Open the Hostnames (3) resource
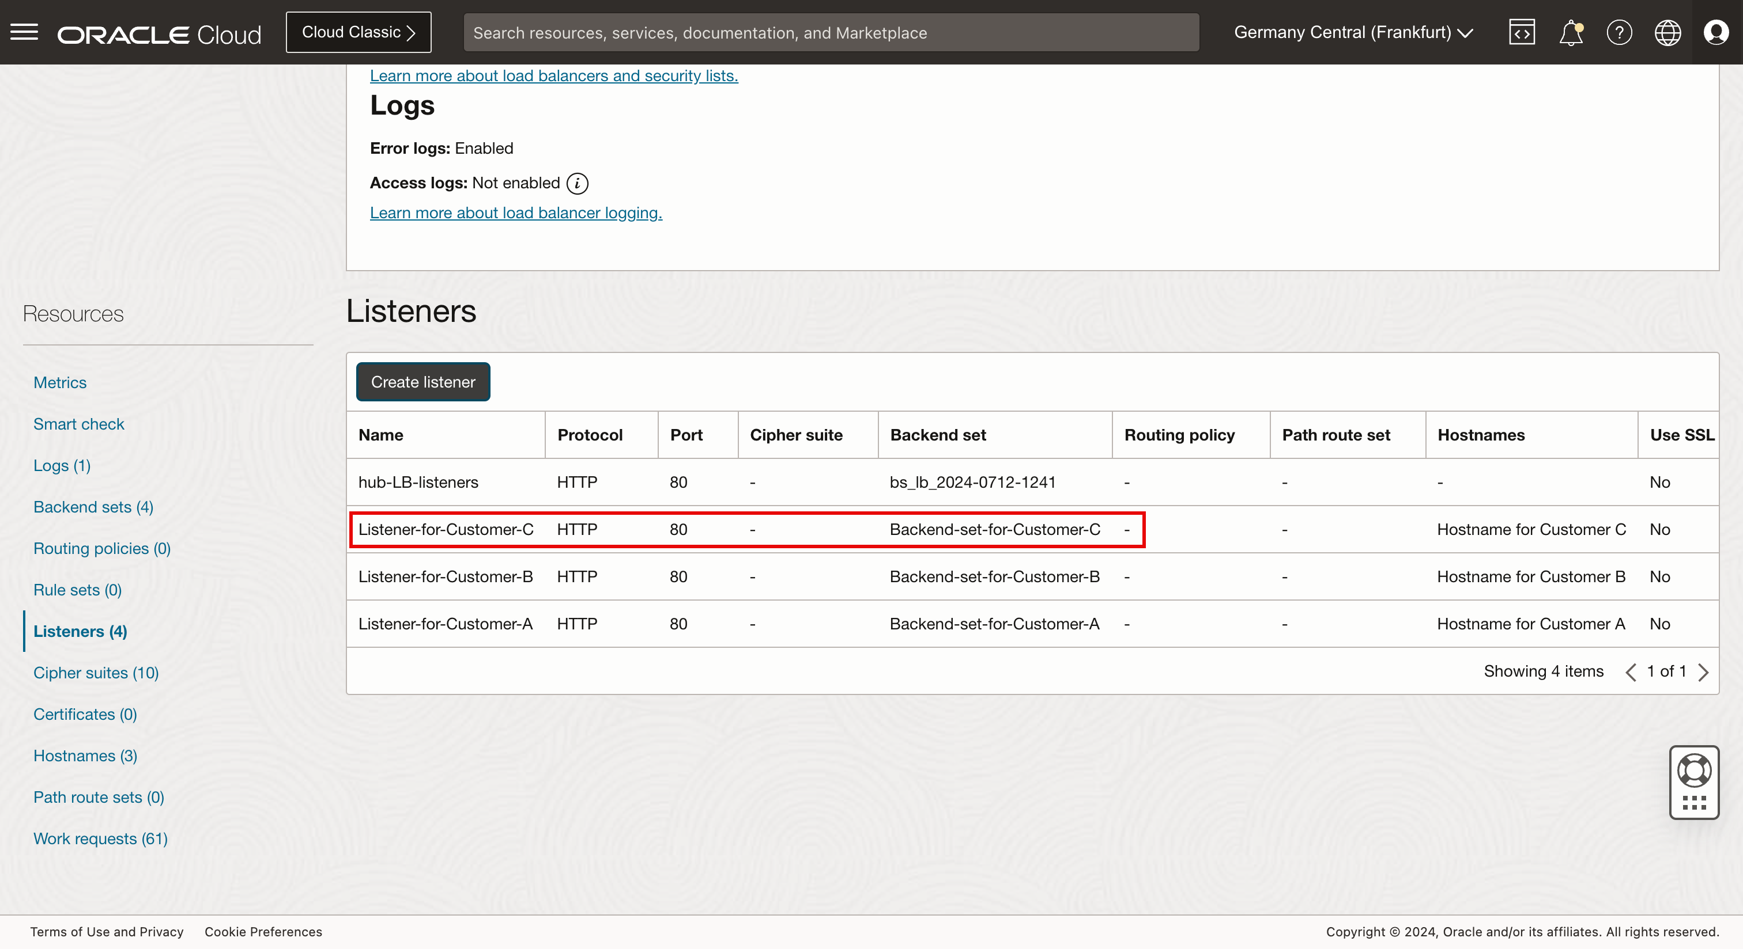The height and width of the screenshot is (949, 1743). (85, 756)
